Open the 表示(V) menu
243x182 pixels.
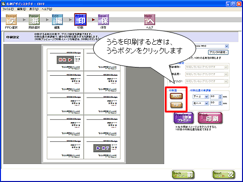tap(34, 9)
